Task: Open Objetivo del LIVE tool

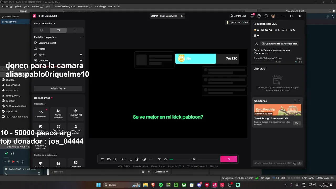Action: point(76,114)
